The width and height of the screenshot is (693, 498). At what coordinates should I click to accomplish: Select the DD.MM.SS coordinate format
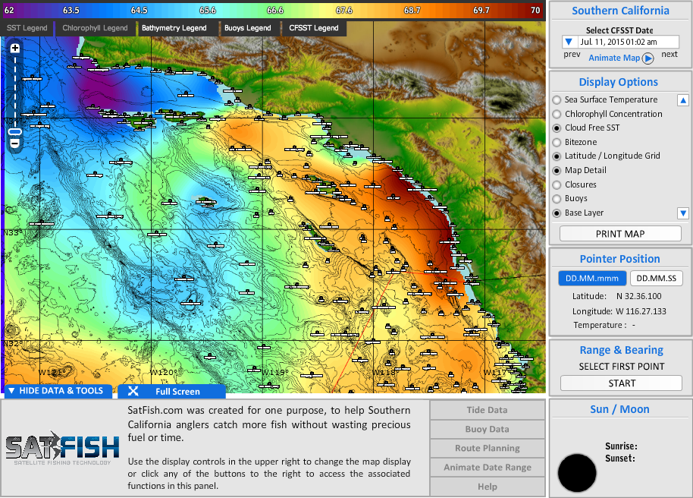pyautogui.click(x=657, y=278)
